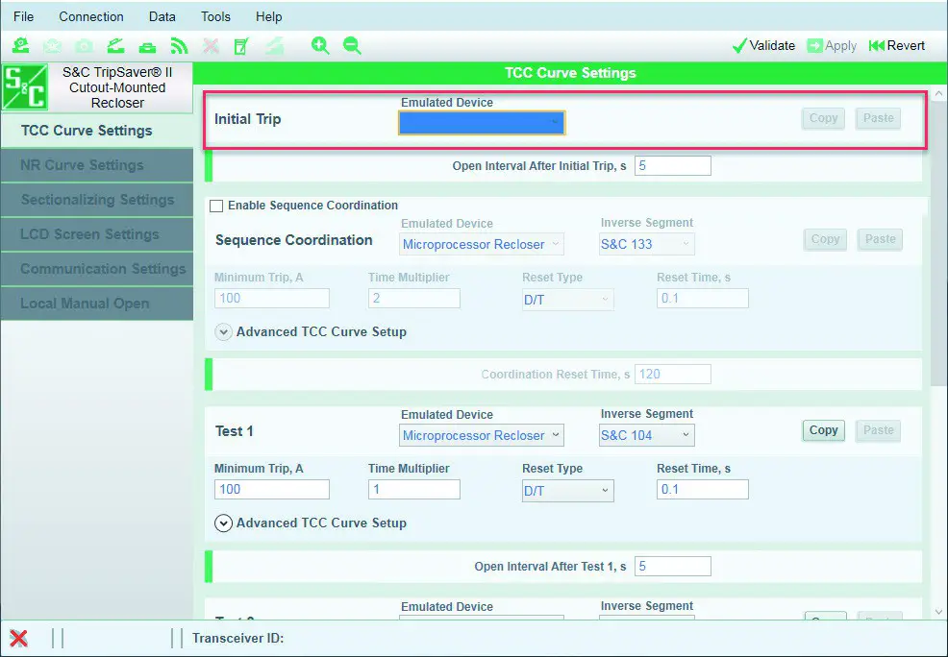Click Test 1 Reset Time field
This screenshot has height=657, width=948.
coord(702,489)
